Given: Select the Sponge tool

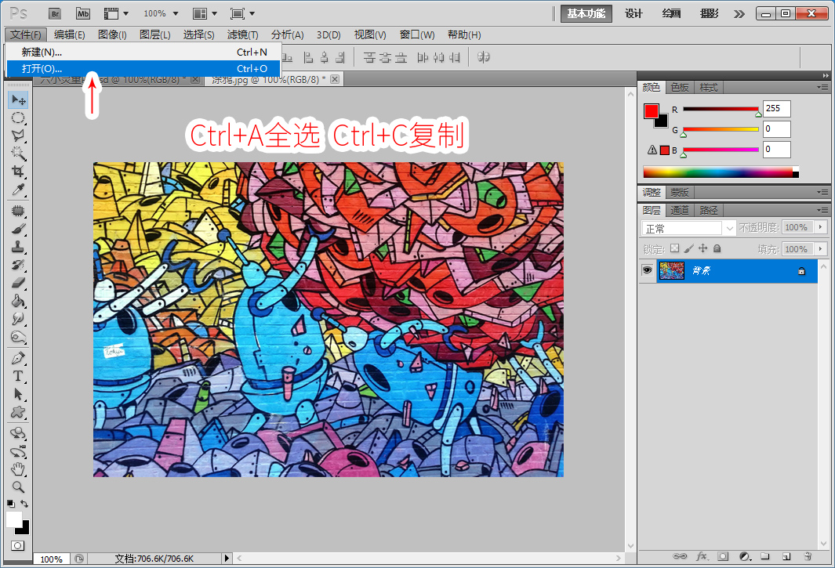Looking at the screenshot, I should pyautogui.click(x=18, y=337).
